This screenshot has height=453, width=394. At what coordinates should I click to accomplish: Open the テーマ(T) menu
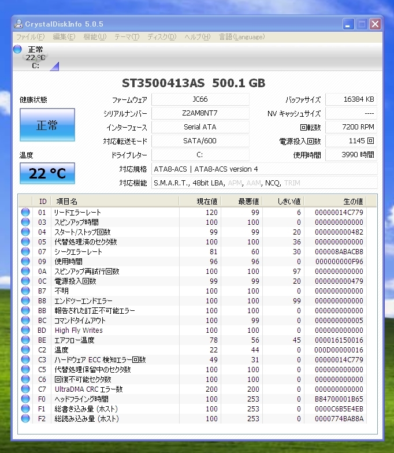click(127, 37)
